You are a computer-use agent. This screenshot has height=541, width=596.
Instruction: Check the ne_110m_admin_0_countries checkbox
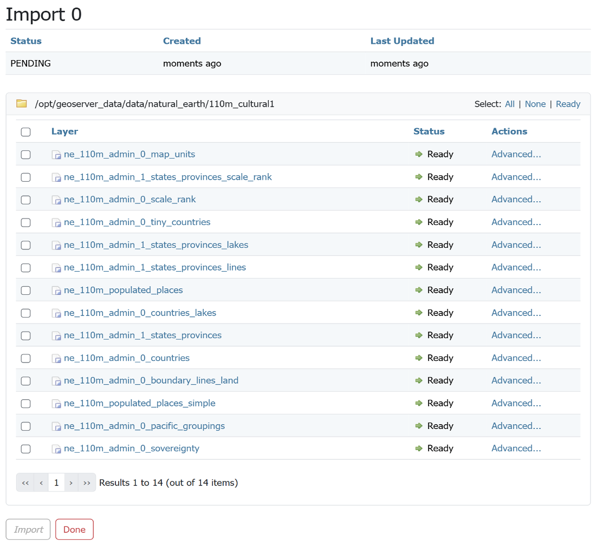pos(26,358)
